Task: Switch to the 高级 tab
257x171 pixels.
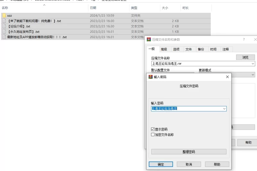Action: (x=164, y=49)
